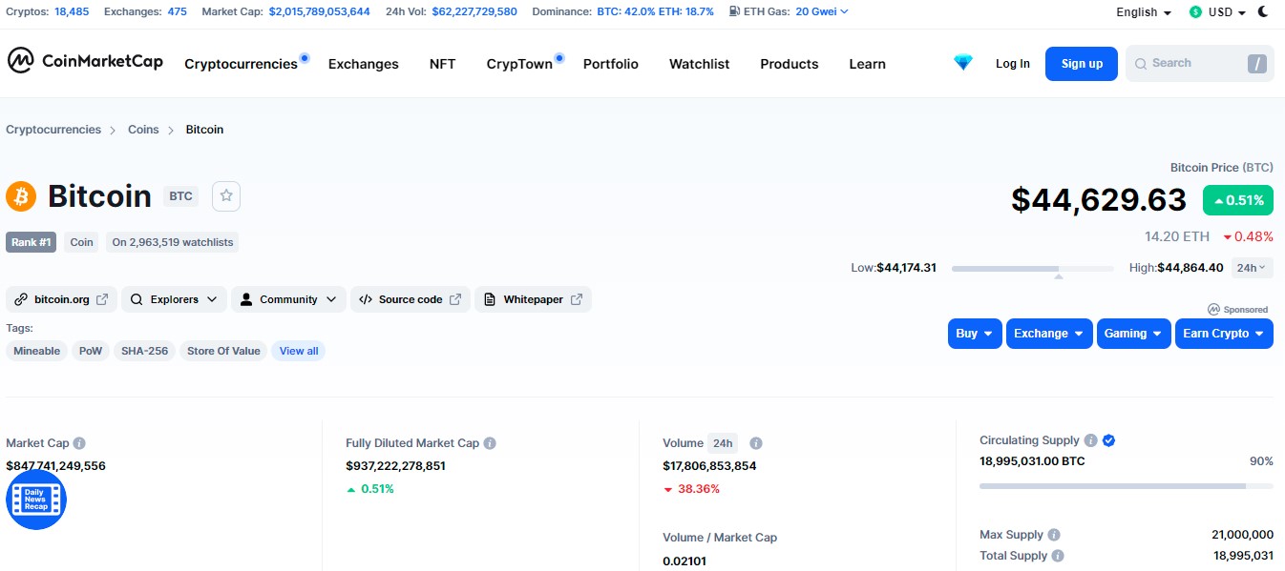Open the Exchange dropdown button

[1049, 334]
